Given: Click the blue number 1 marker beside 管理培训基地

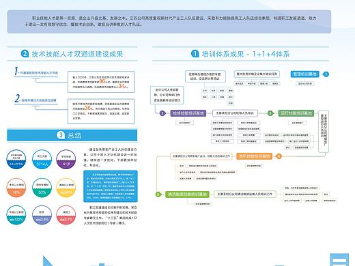Looking at the screenshot, I should [x=326, y=74].
